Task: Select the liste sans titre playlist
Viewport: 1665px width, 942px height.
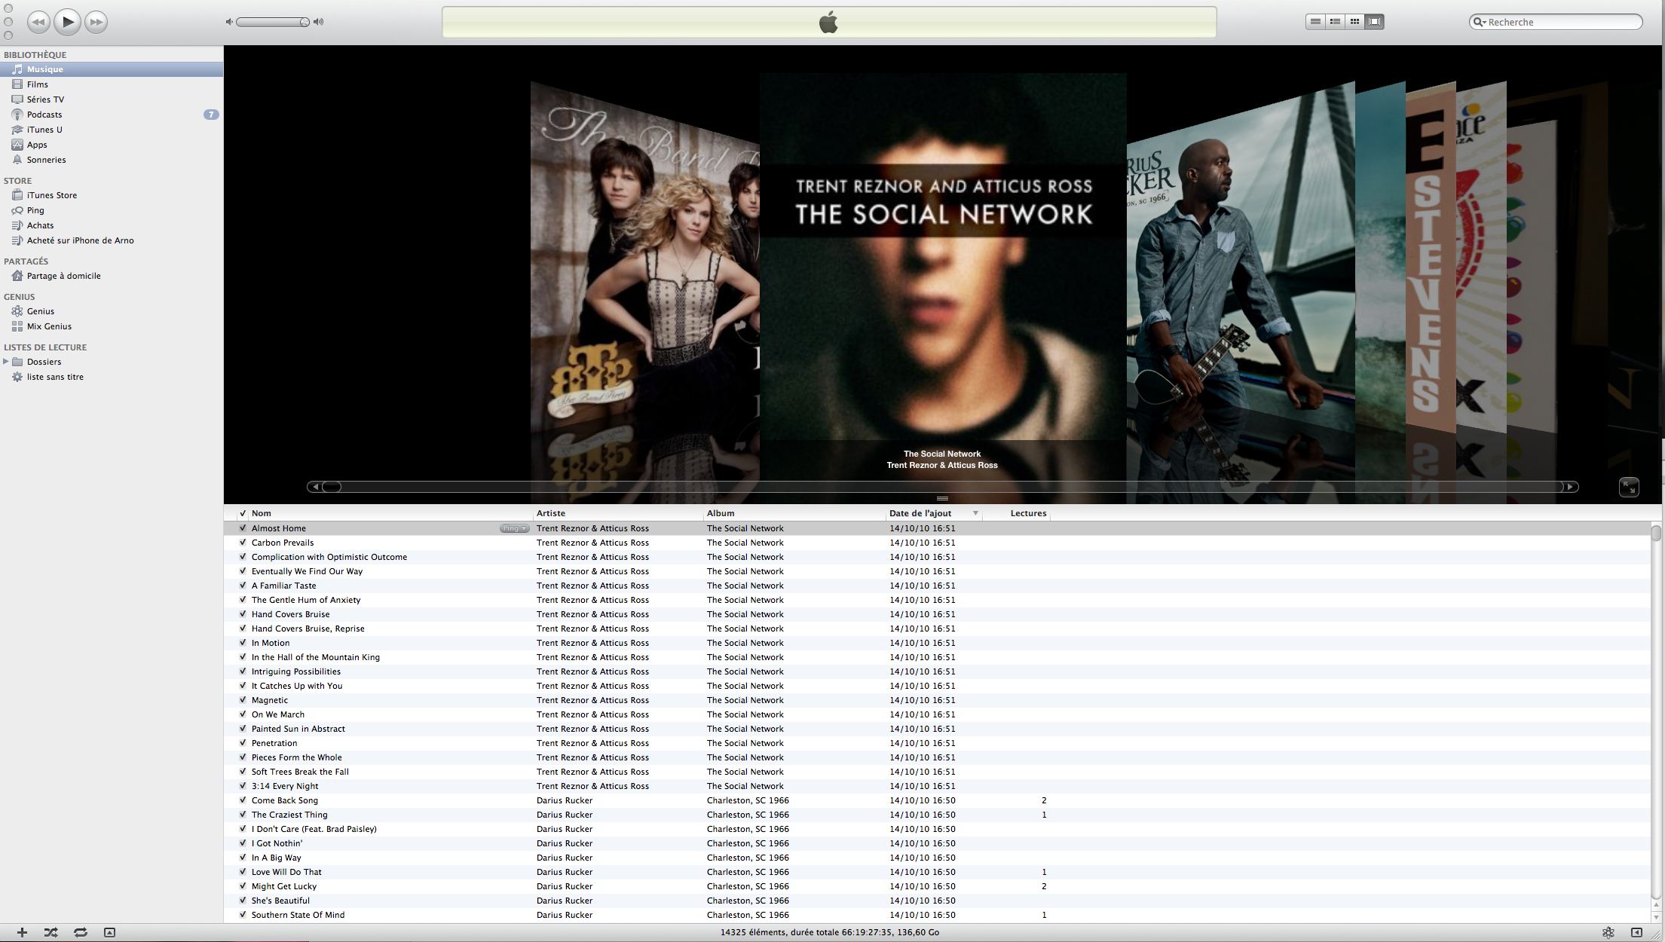Action: 112,377
